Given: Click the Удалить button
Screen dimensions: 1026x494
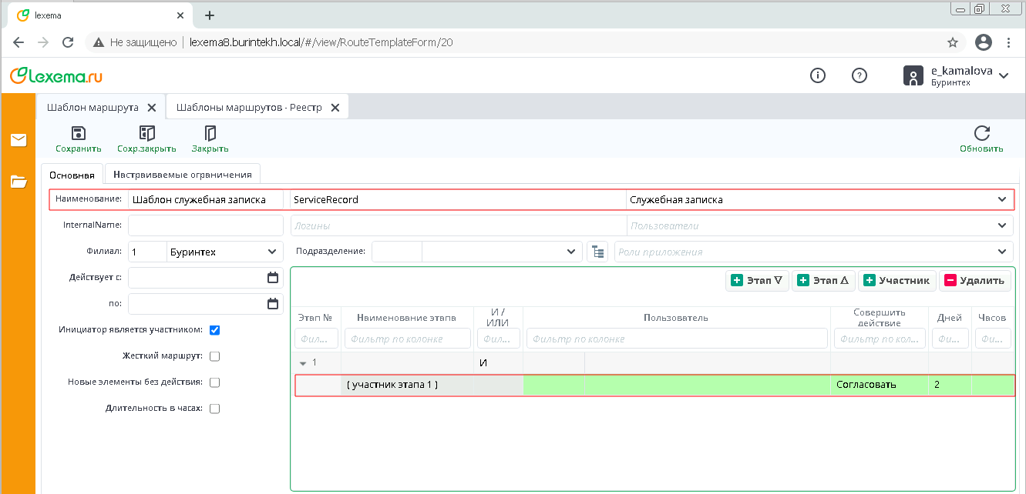Looking at the screenshot, I should (974, 281).
